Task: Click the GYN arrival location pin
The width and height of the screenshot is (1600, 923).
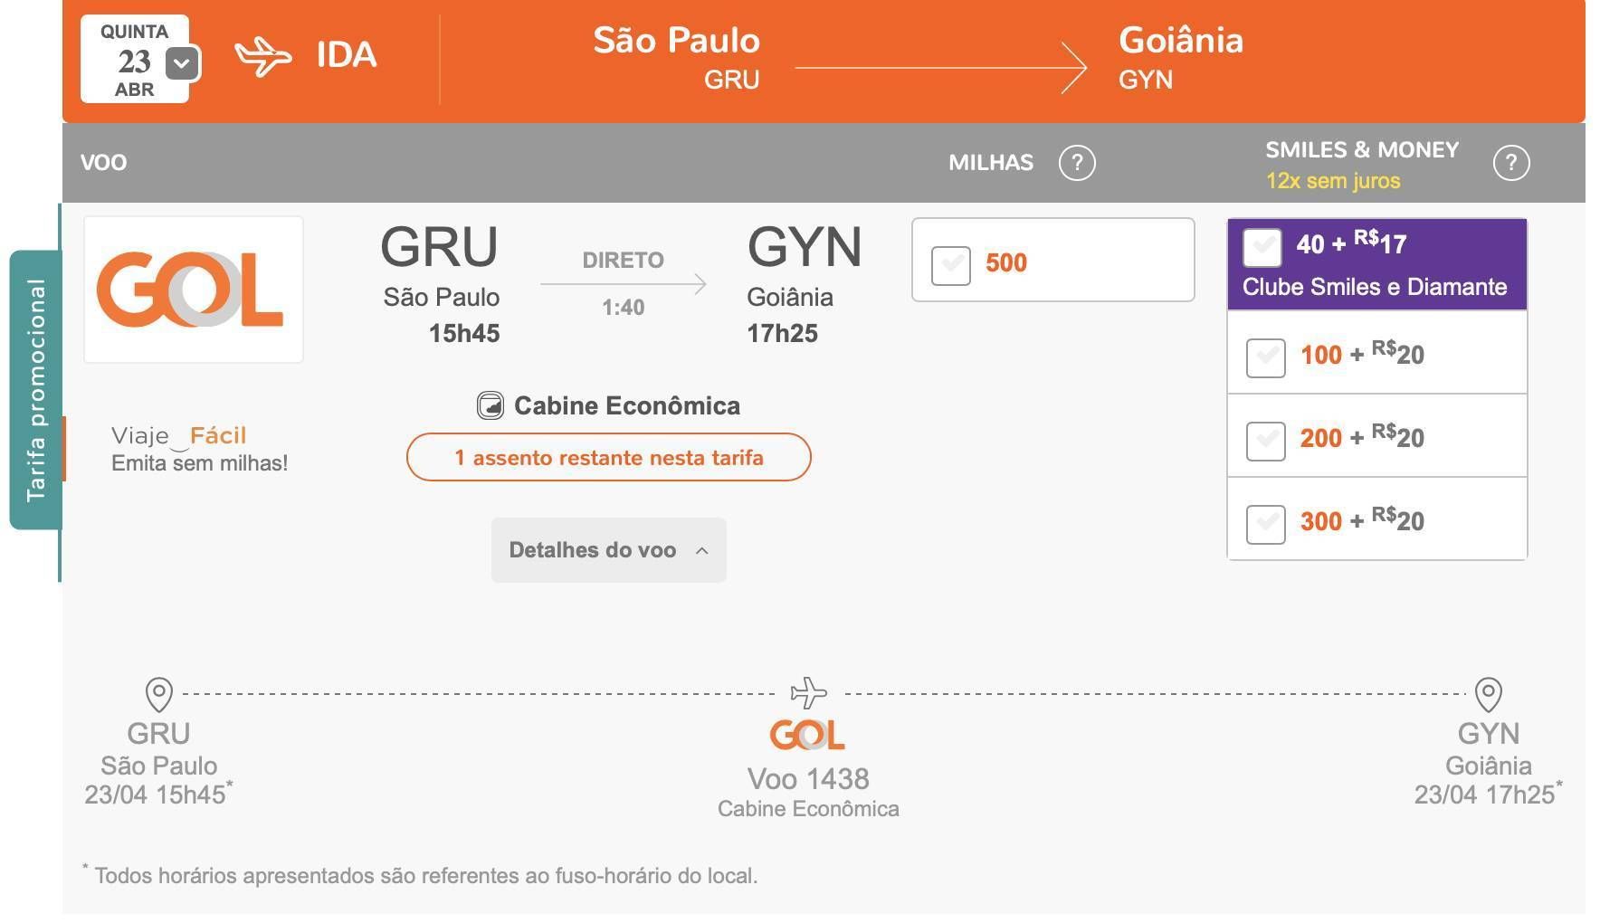Action: [1489, 695]
